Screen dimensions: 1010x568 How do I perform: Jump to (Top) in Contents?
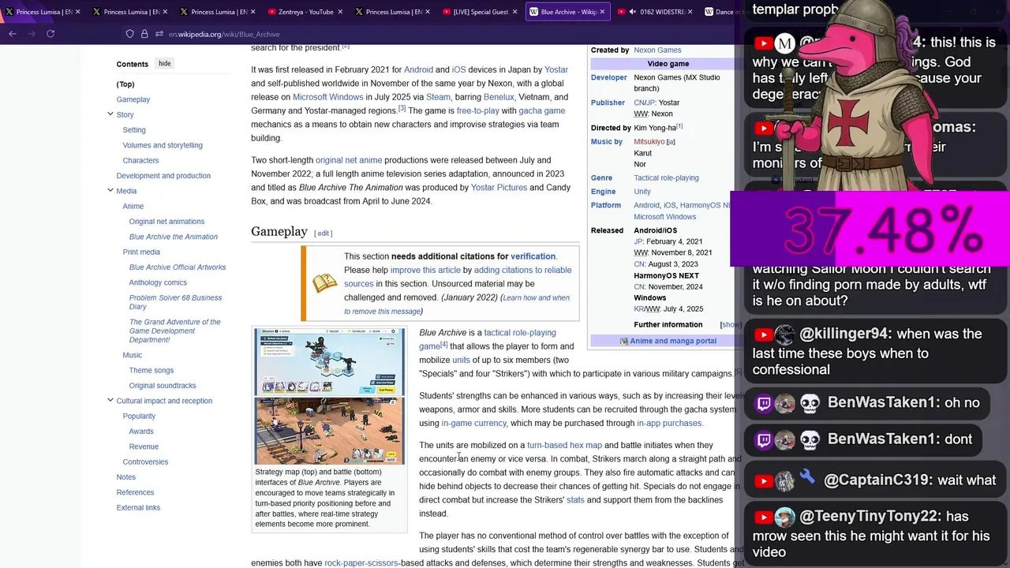point(125,84)
